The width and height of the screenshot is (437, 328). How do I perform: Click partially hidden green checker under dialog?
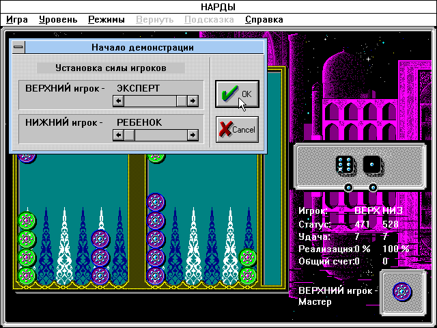156,158
